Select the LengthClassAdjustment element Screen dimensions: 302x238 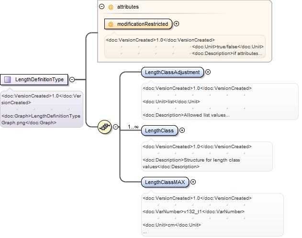(172, 72)
